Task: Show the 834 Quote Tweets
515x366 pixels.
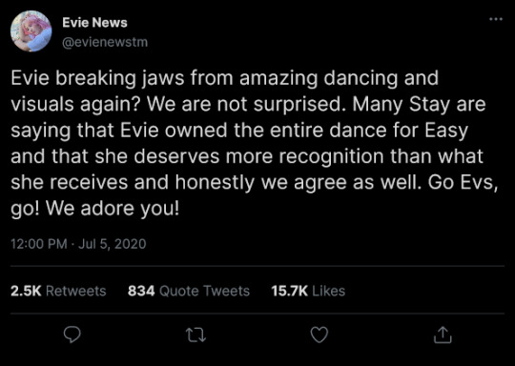Action: pos(189,291)
